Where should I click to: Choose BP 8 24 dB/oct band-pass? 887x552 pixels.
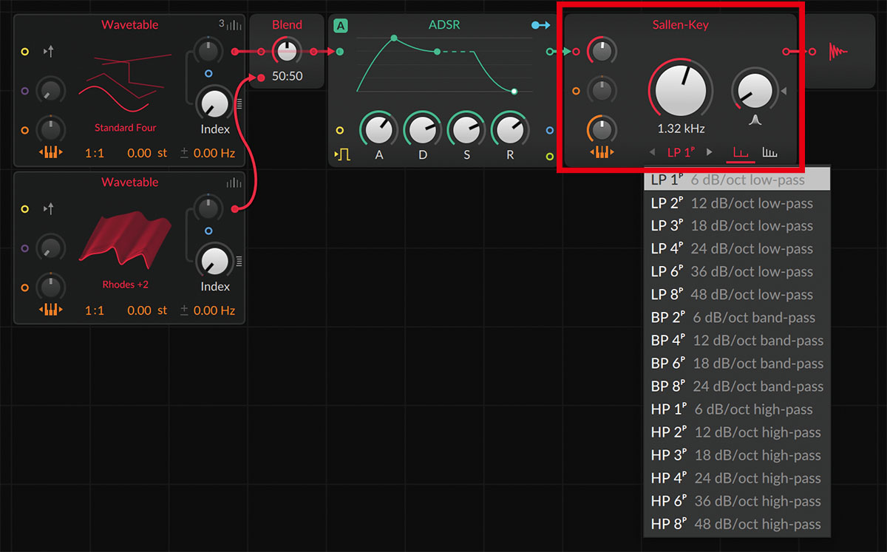click(x=737, y=386)
